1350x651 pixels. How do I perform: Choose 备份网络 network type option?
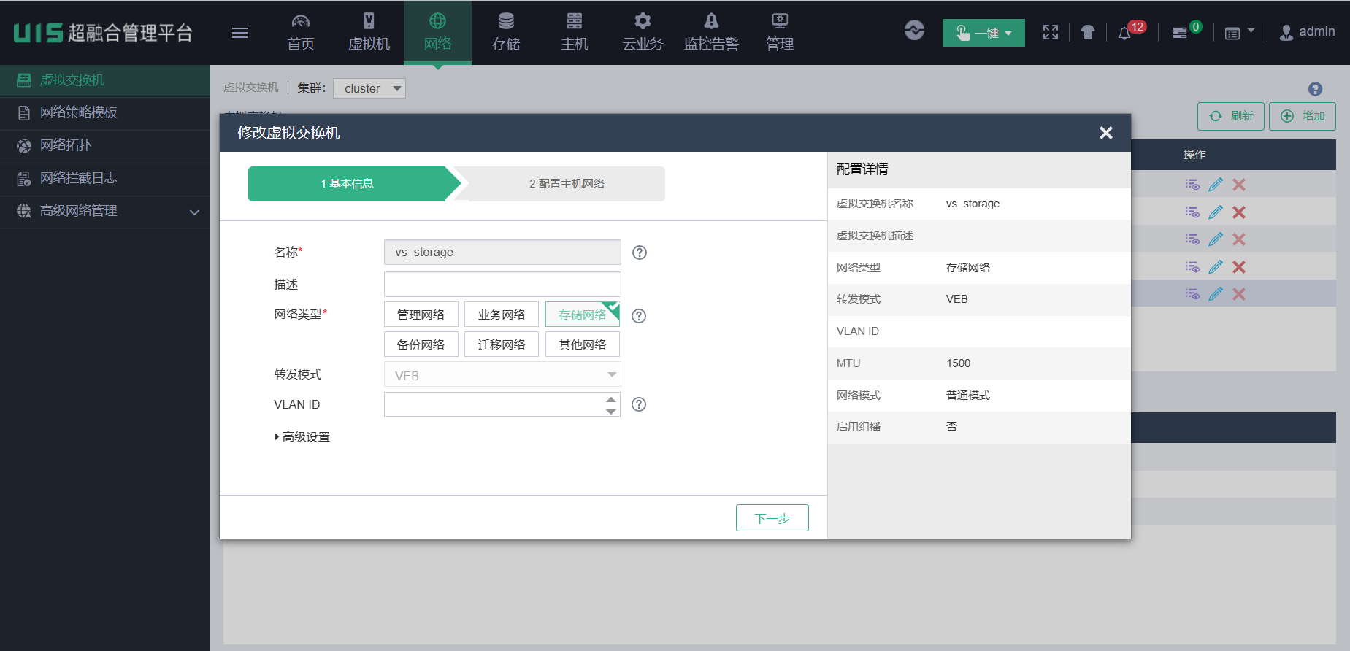[x=421, y=344]
